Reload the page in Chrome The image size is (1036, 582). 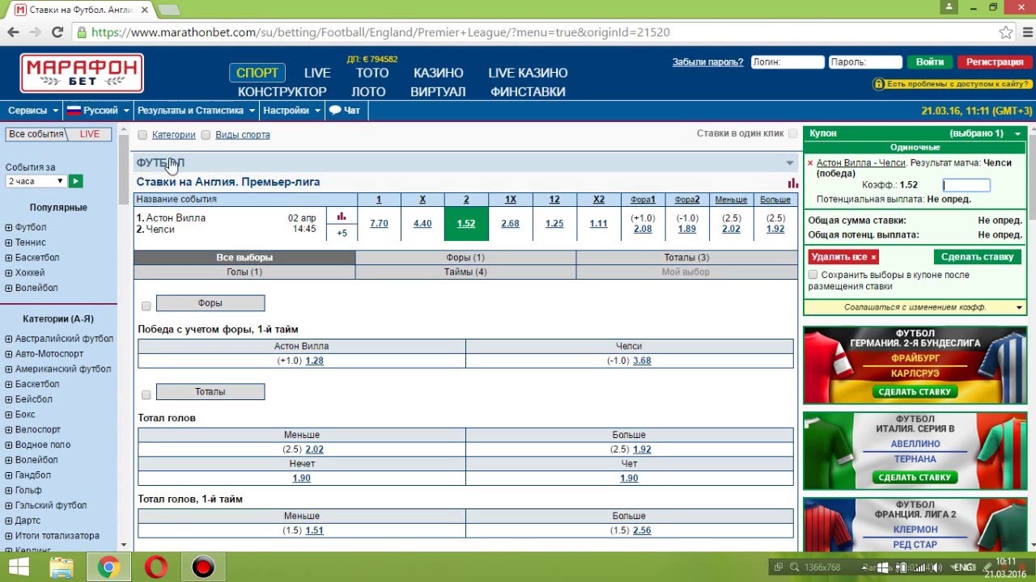(57, 32)
